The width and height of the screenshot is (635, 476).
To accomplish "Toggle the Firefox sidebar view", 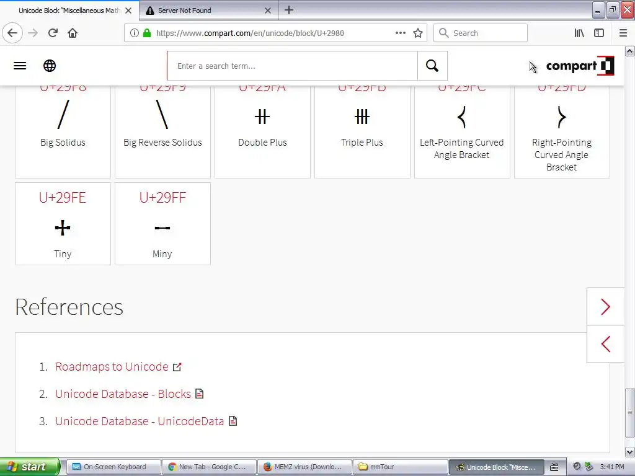I will click(599, 33).
